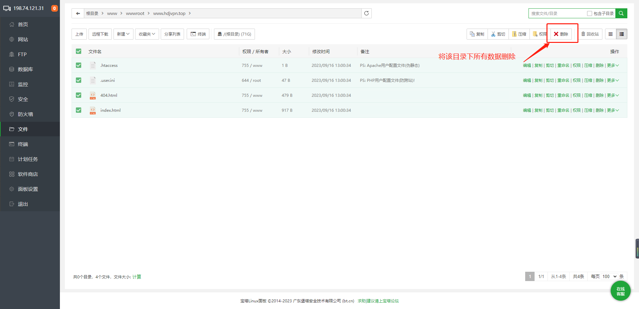Open 在线客服 online support bubble

pyautogui.click(x=620, y=291)
